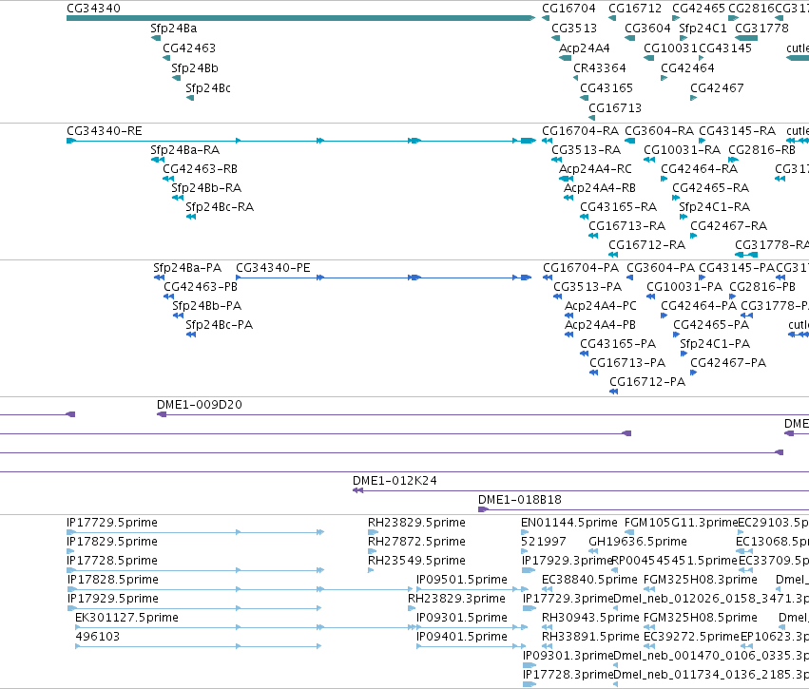The width and height of the screenshot is (809, 689).
Task: Select the CG42467 gene label
Action: [x=717, y=88]
